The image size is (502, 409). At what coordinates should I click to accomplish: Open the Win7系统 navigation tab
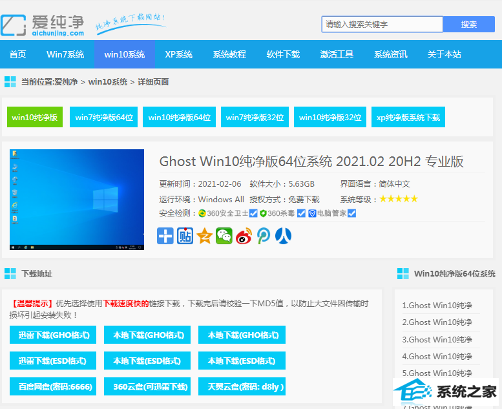click(65, 54)
